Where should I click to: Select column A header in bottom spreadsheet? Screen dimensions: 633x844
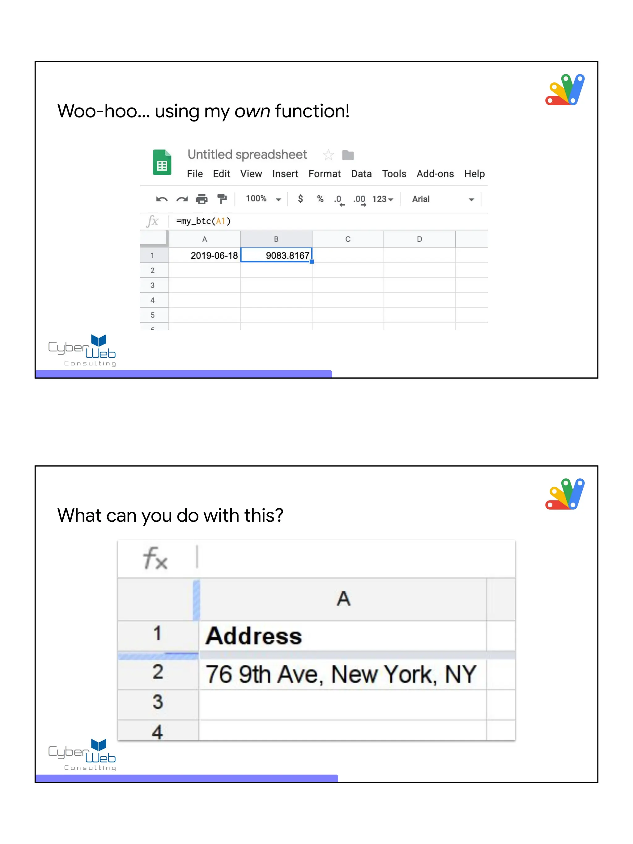[343, 599]
